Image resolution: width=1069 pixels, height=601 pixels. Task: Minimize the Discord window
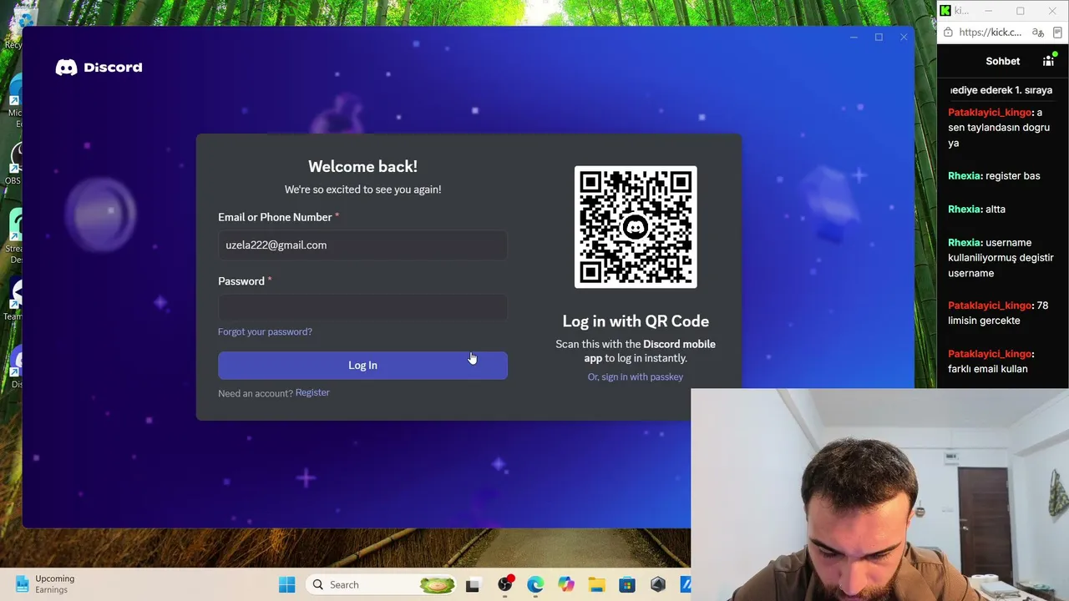click(854, 38)
